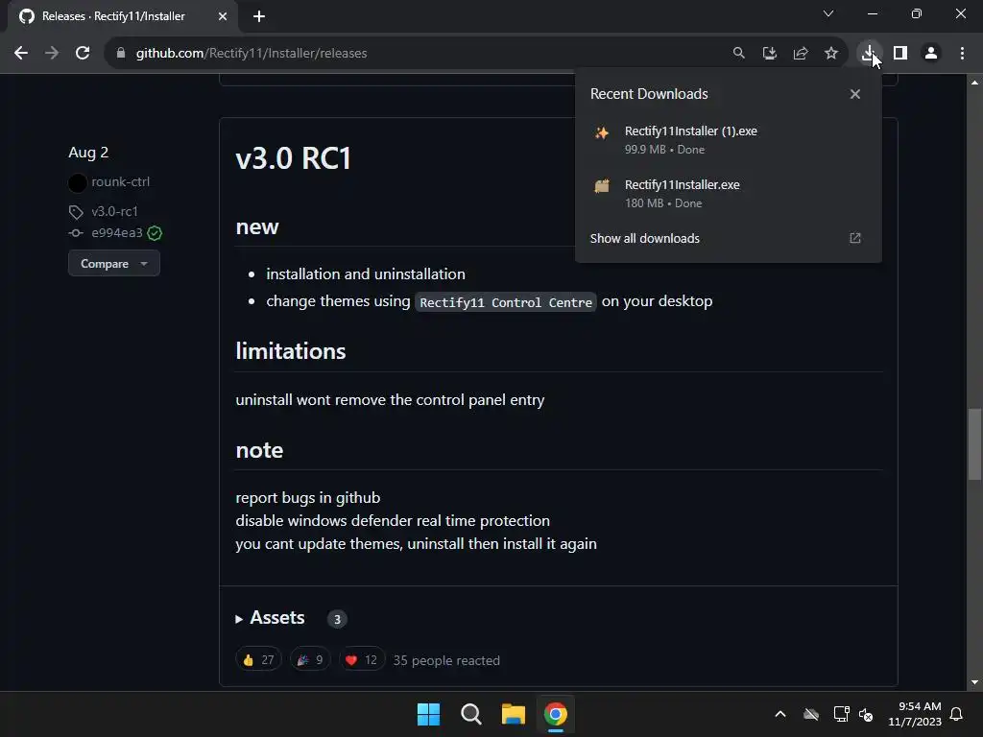
Task: Open File Explorer from taskbar
Action: tap(514, 714)
